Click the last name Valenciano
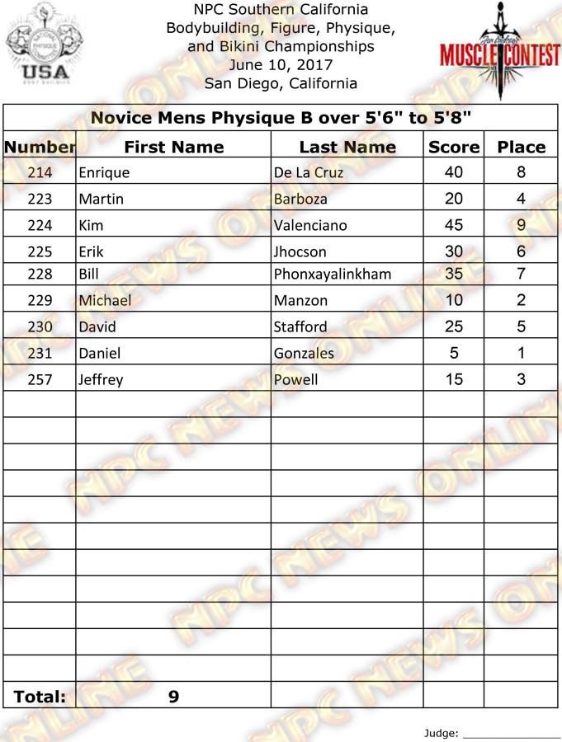The height and width of the screenshot is (742, 562). [x=309, y=225]
